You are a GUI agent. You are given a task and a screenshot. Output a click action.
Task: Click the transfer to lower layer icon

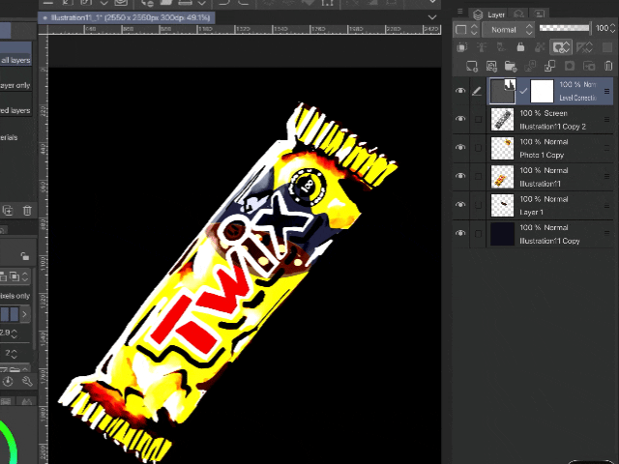point(530,67)
